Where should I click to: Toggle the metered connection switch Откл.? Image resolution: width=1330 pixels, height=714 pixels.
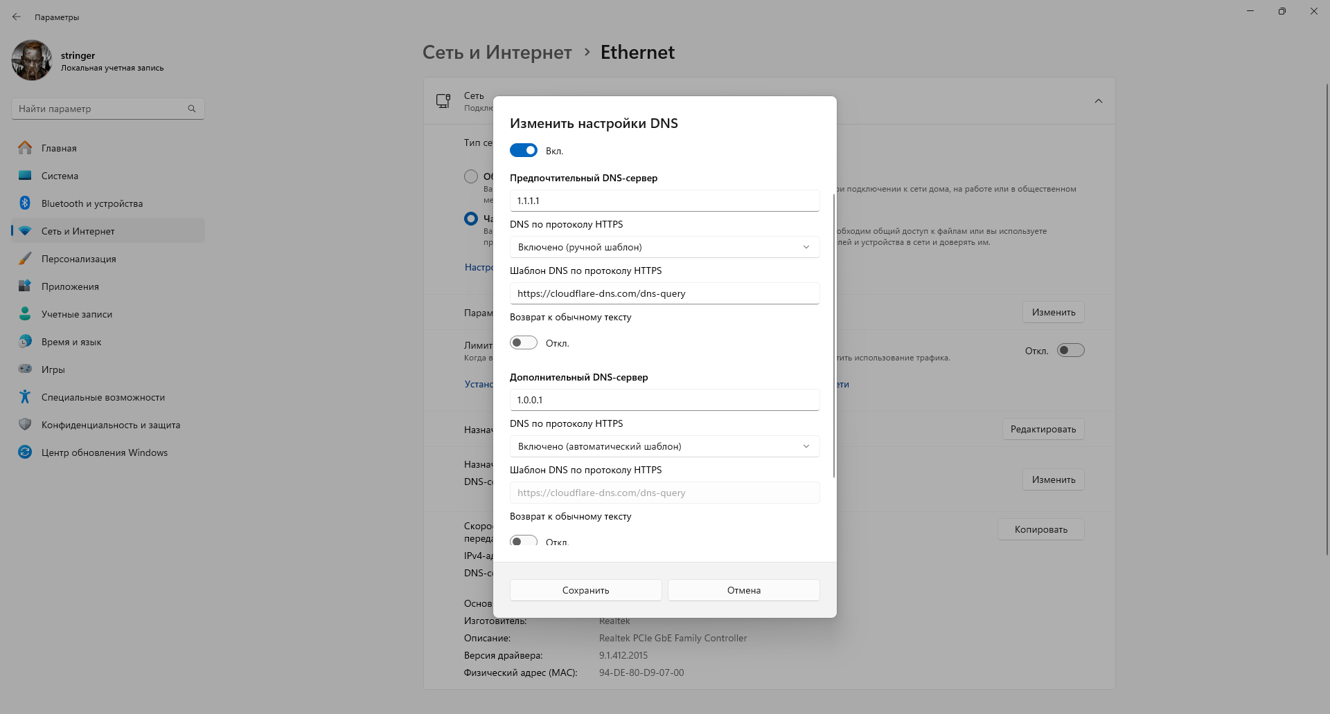coord(1070,351)
